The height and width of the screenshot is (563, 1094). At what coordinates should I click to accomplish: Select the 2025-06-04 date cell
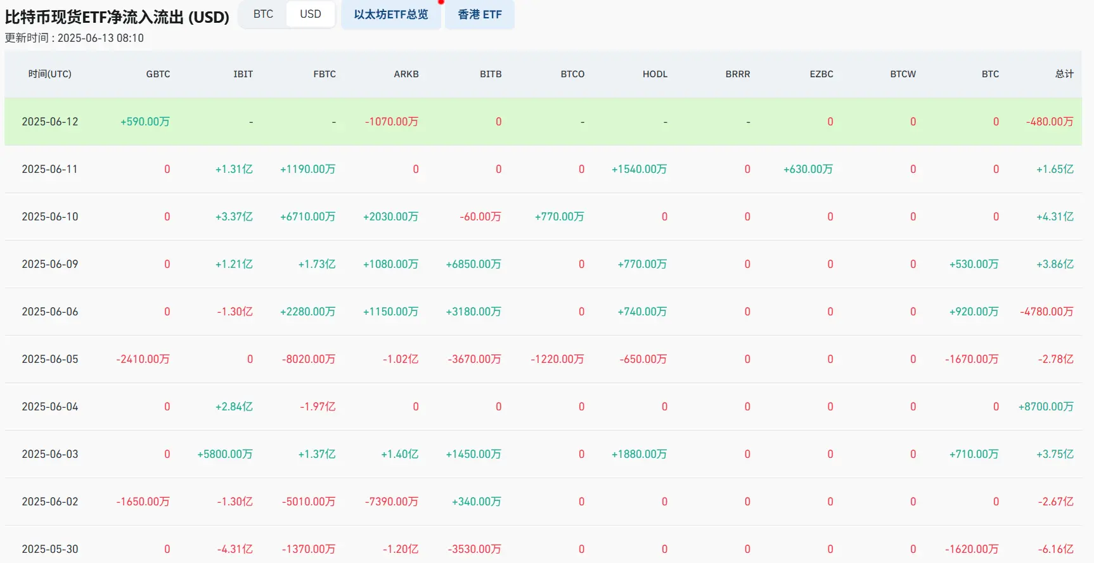tap(50, 407)
